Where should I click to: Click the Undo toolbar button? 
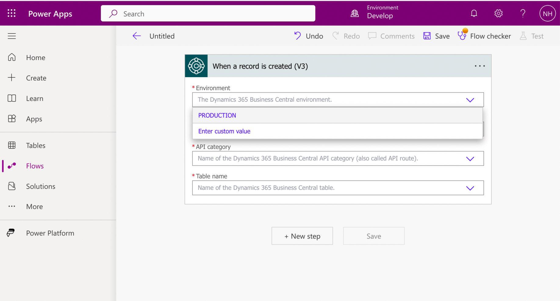click(308, 36)
